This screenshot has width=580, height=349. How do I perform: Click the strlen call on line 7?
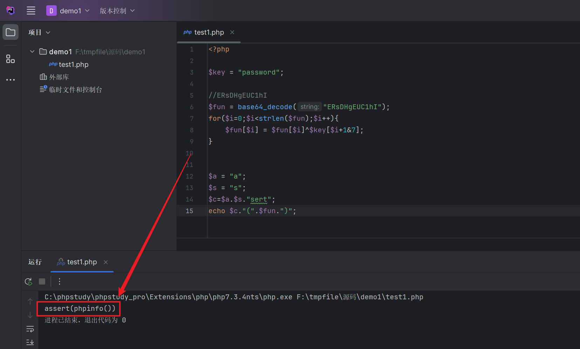[271, 118]
